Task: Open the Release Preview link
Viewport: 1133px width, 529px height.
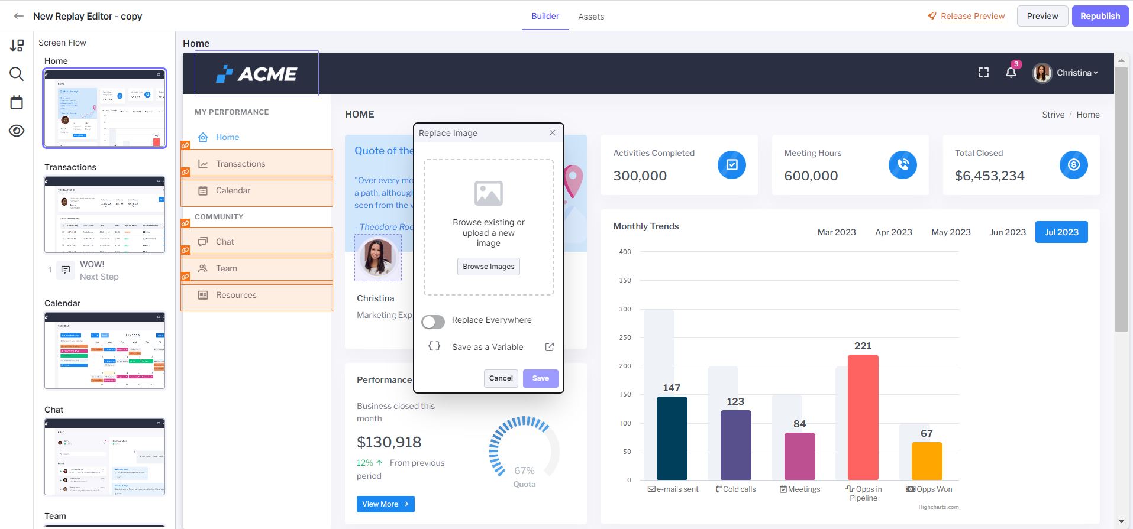Action: (x=972, y=16)
